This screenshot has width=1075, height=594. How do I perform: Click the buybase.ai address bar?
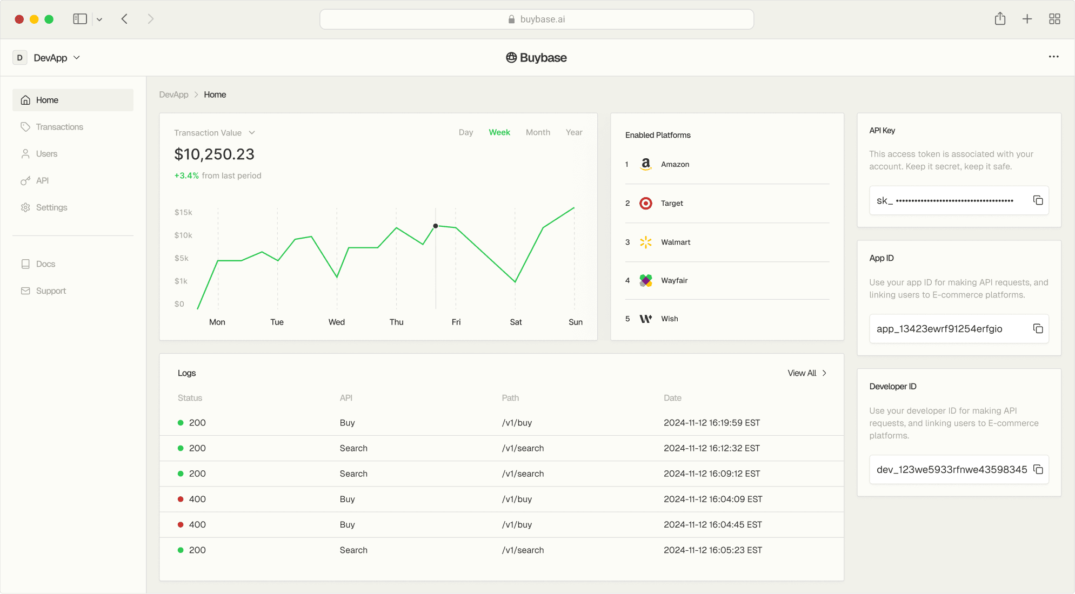537,19
